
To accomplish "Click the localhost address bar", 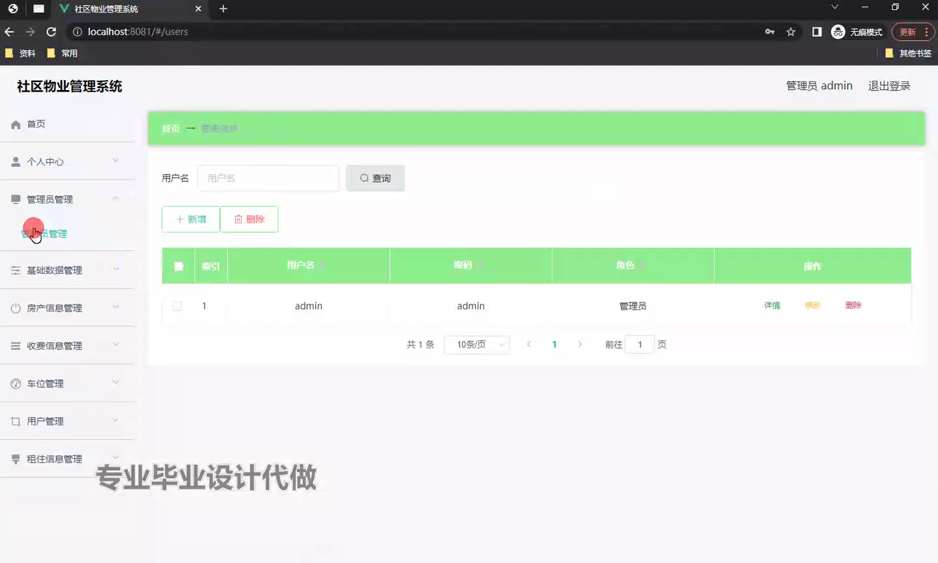I will [x=417, y=31].
